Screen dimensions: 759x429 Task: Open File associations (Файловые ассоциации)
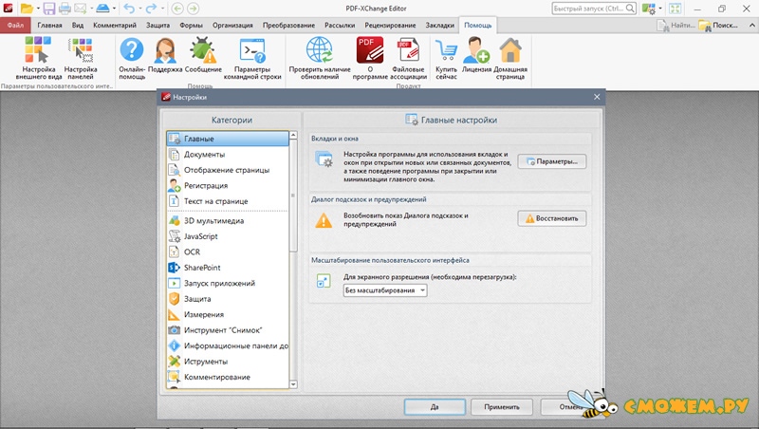[409, 58]
